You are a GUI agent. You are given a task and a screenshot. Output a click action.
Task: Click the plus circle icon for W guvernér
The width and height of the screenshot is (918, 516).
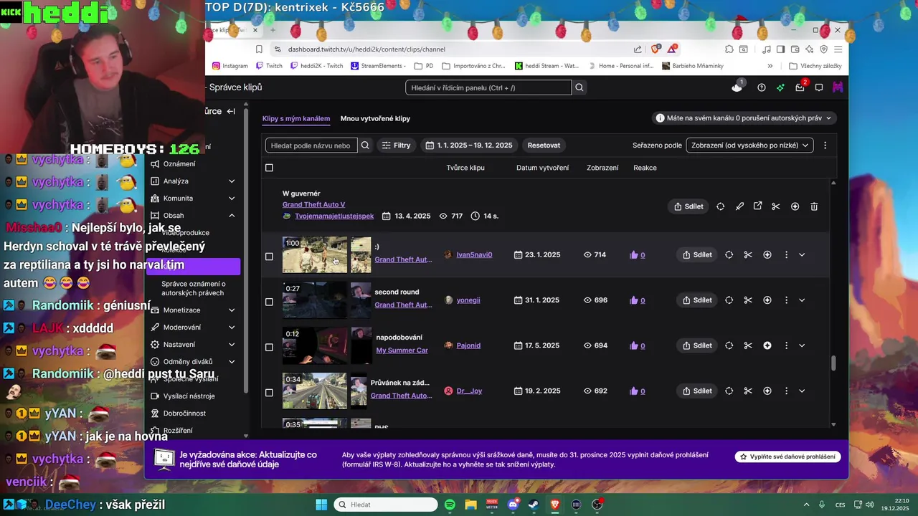pyautogui.click(x=795, y=206)
